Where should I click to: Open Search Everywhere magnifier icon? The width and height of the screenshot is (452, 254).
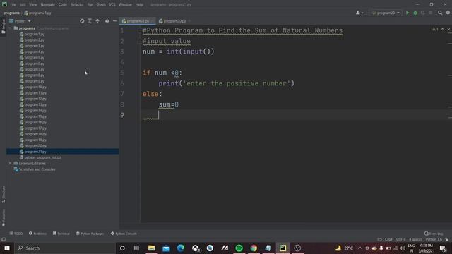[440, 13]
